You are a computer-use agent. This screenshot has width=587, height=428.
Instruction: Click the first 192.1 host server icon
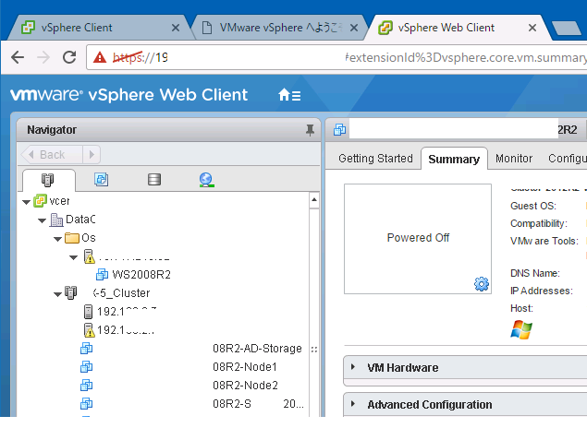point(89,312)
